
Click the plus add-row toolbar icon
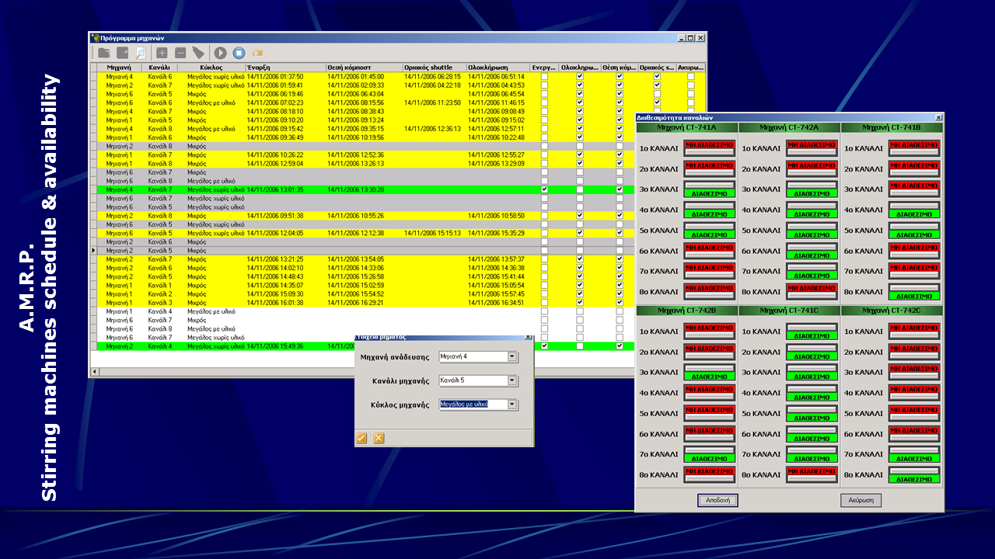pyautogui.click(x=162, y=53)
